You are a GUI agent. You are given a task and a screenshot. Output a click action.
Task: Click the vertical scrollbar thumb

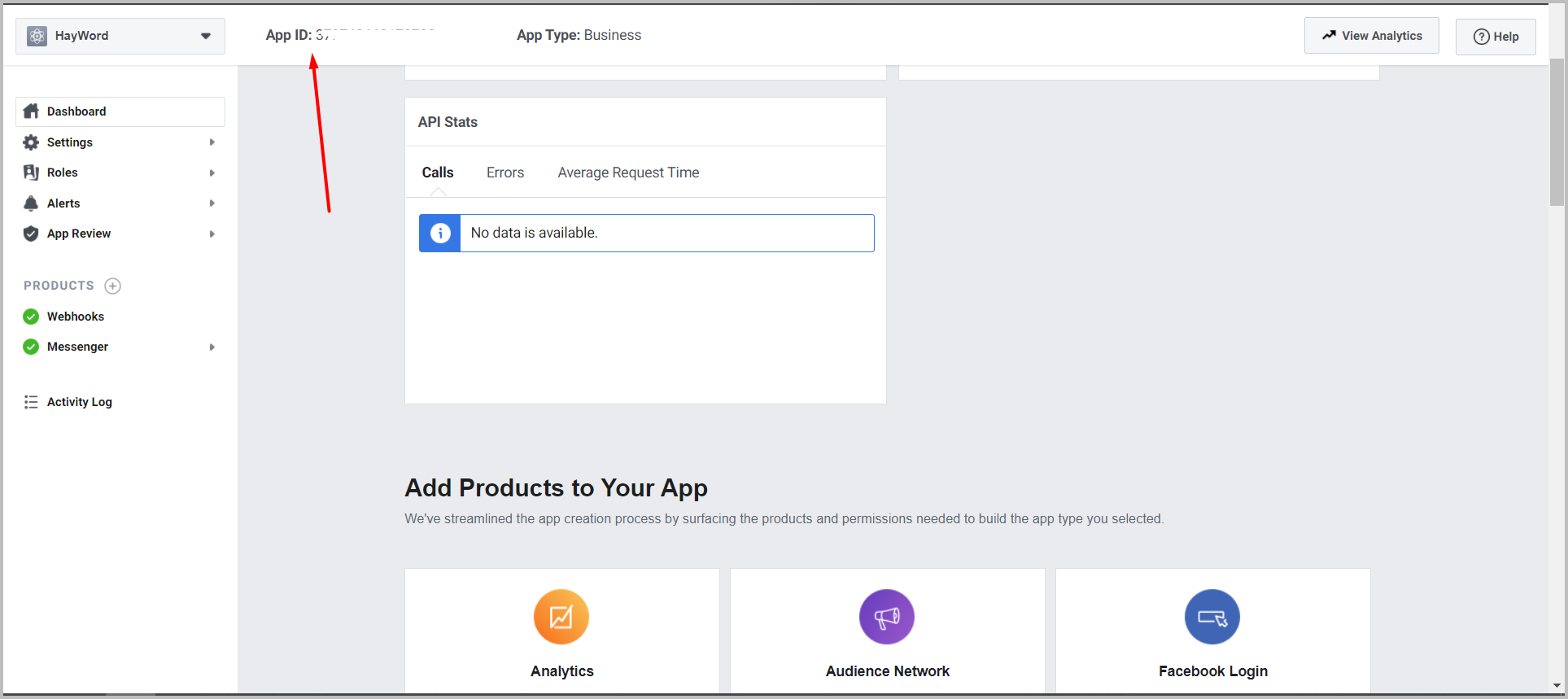coord(1557,132)
